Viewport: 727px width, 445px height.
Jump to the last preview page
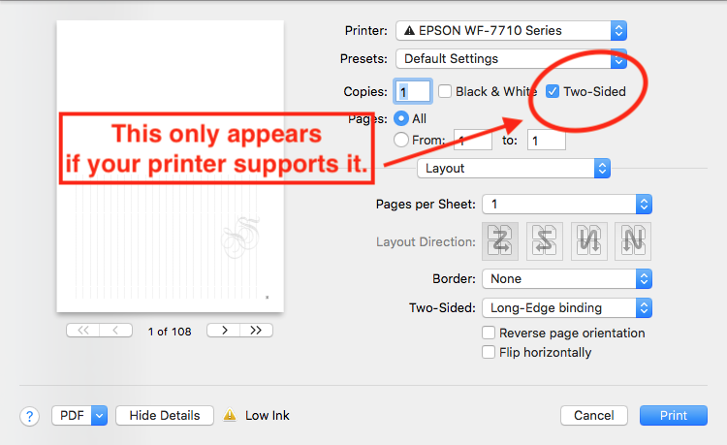(x=256, y=331)
